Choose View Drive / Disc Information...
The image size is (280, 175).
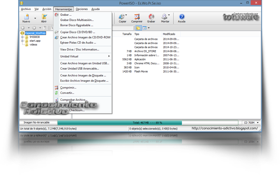tap(83, 50)
